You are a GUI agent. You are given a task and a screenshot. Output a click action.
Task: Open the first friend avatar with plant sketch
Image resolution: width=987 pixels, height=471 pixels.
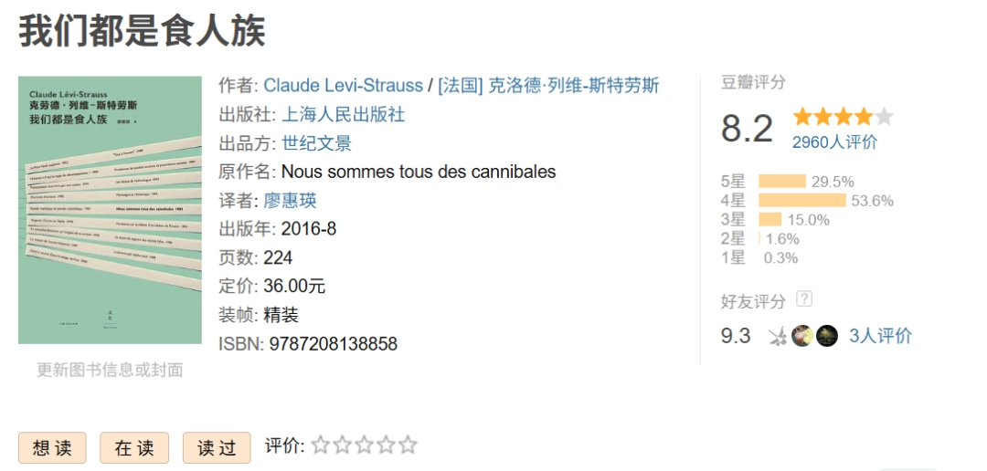click(x=779, y=336)
